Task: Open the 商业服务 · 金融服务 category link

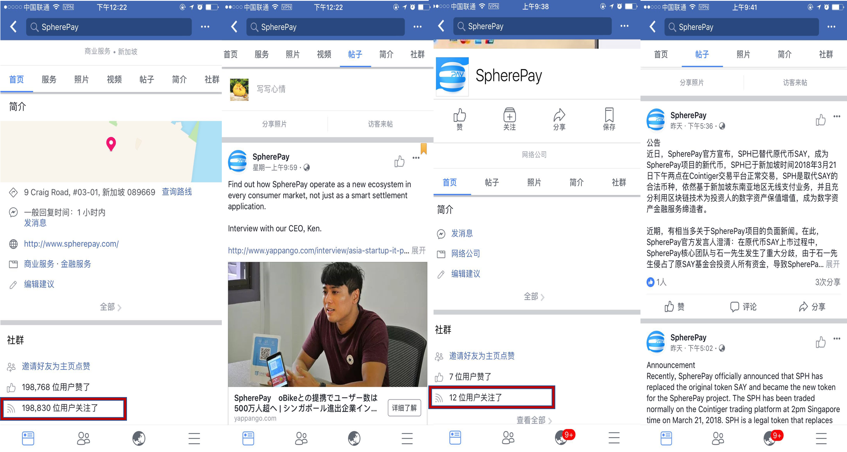Action: coord(57,264)
